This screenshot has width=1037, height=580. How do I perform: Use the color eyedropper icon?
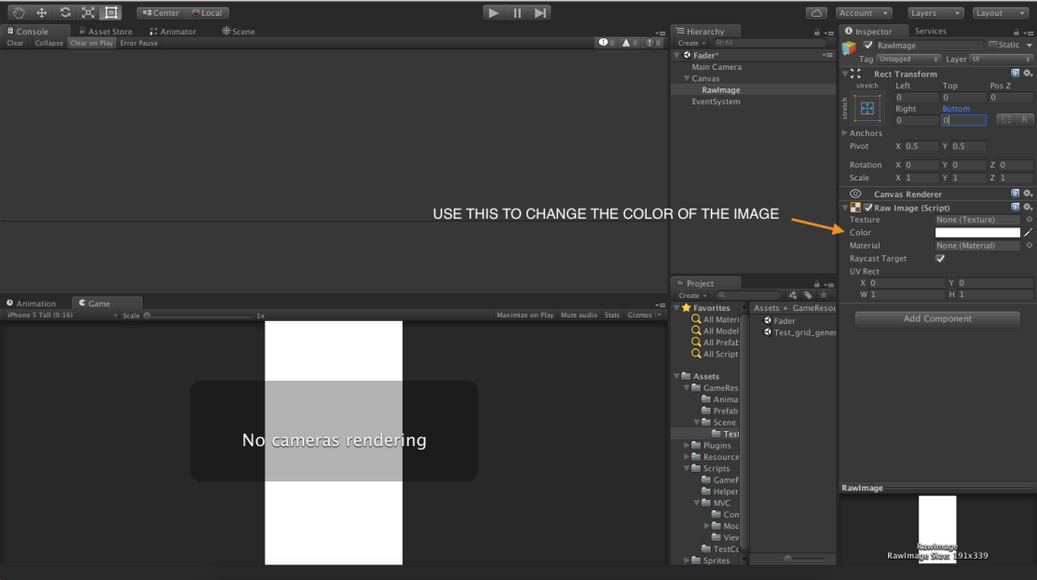click(x=1028, y=233)
